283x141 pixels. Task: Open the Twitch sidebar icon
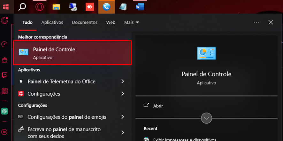(4, 75)
